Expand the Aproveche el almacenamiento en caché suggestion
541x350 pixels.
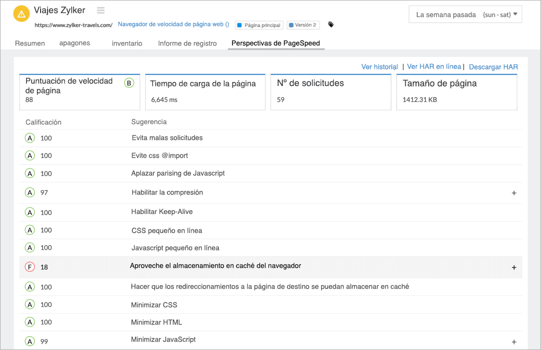513,267
